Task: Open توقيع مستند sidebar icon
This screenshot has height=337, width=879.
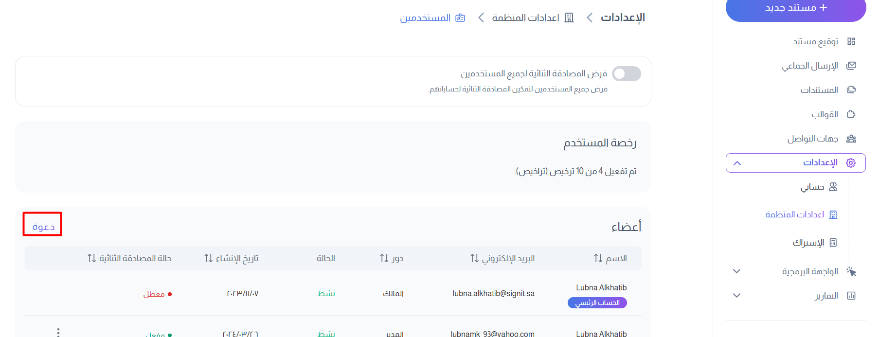Action: click(851, 41)
